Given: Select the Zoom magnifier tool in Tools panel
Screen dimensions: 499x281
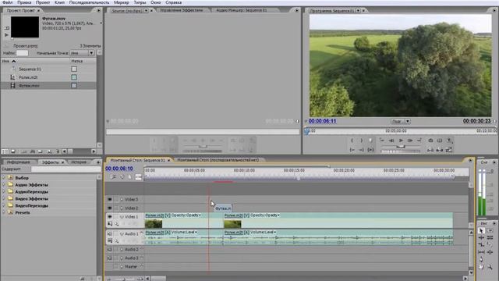Looking at the screenshot, I should (x=490, y=267).
